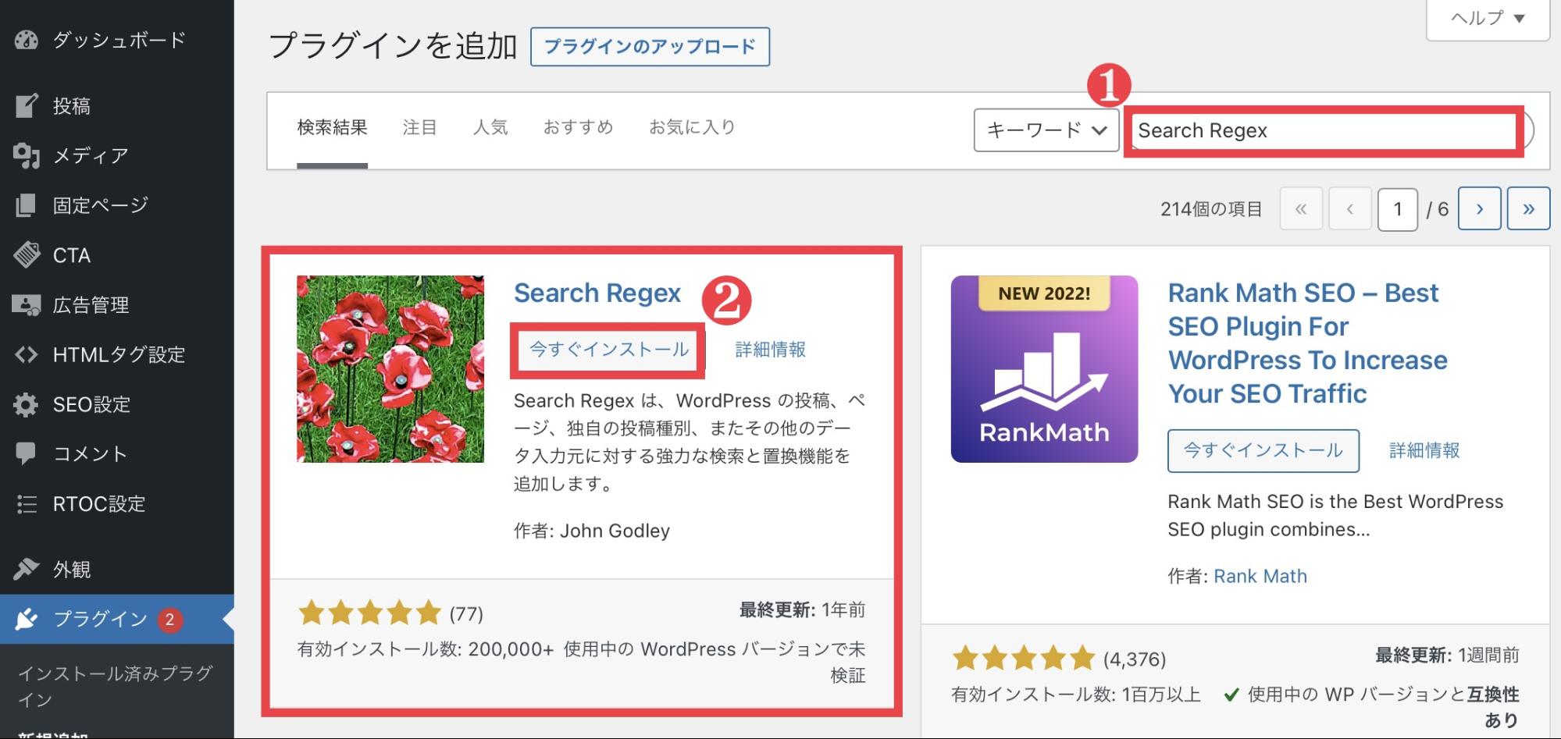This screenshot has width=1561, height=739.
Task: Click 作者: John Godley text
Action: coord(592,531)
